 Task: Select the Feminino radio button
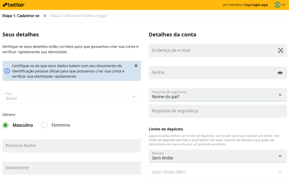44,125
